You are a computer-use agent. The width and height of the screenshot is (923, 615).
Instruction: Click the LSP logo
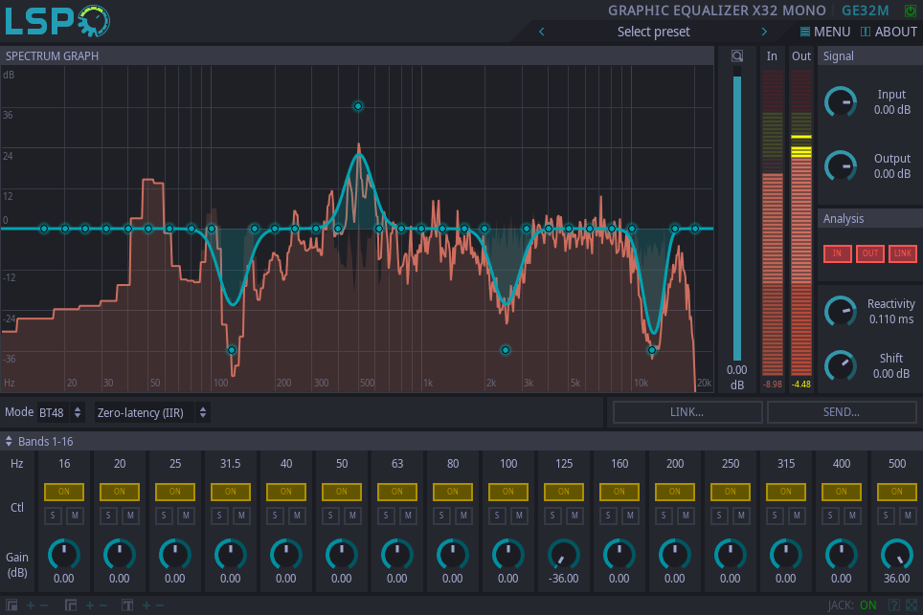point(56,20)
